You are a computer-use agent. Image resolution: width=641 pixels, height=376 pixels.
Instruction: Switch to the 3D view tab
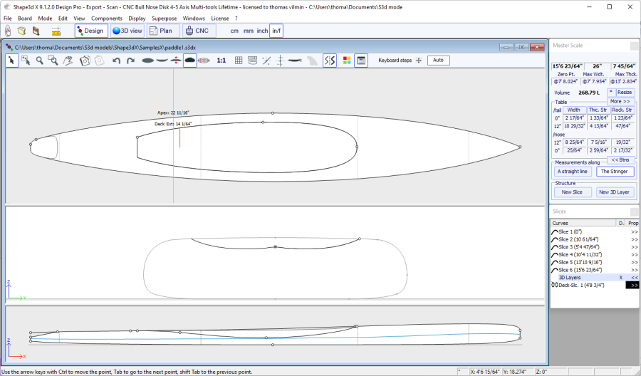click(127, 31)
